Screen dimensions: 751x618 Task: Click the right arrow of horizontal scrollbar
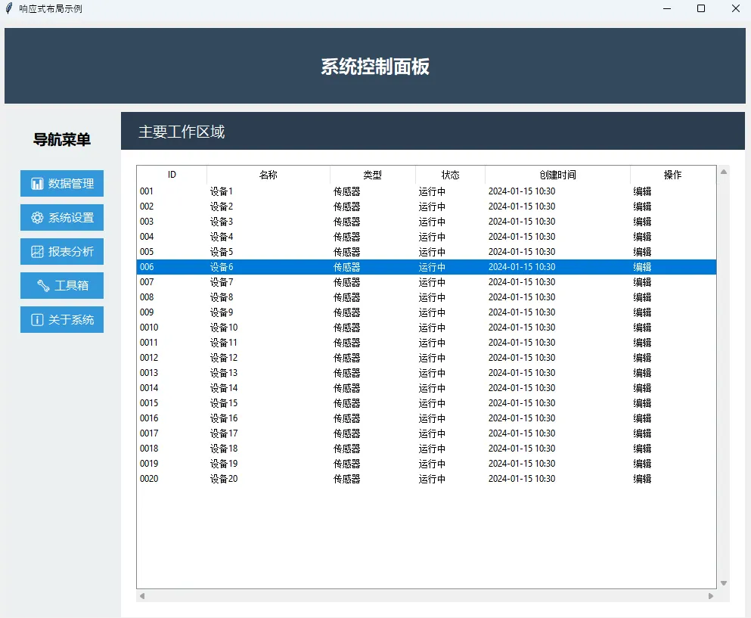tap(710, 596)
